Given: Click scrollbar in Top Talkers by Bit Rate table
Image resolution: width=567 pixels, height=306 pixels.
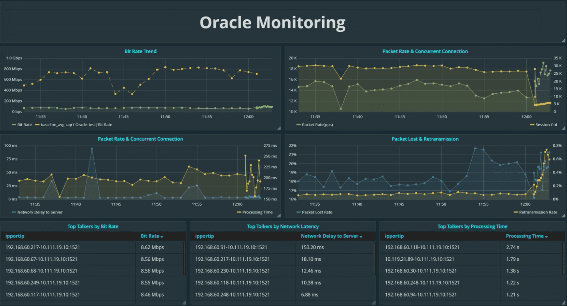Looking at the screenshot, I should pos(184,258).
